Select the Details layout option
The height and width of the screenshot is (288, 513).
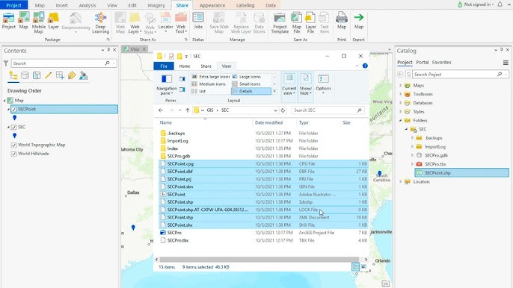click(x=251, y=91)
